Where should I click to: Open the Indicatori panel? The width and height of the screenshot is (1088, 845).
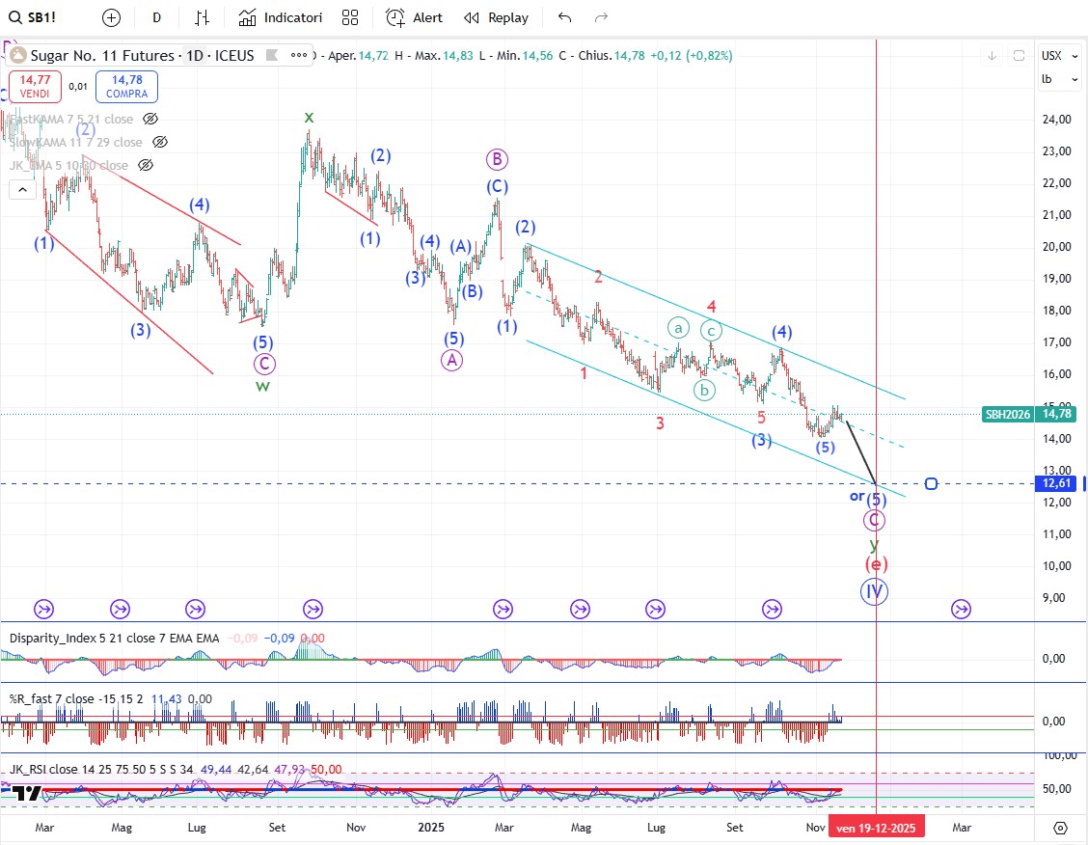click(281, 17)
